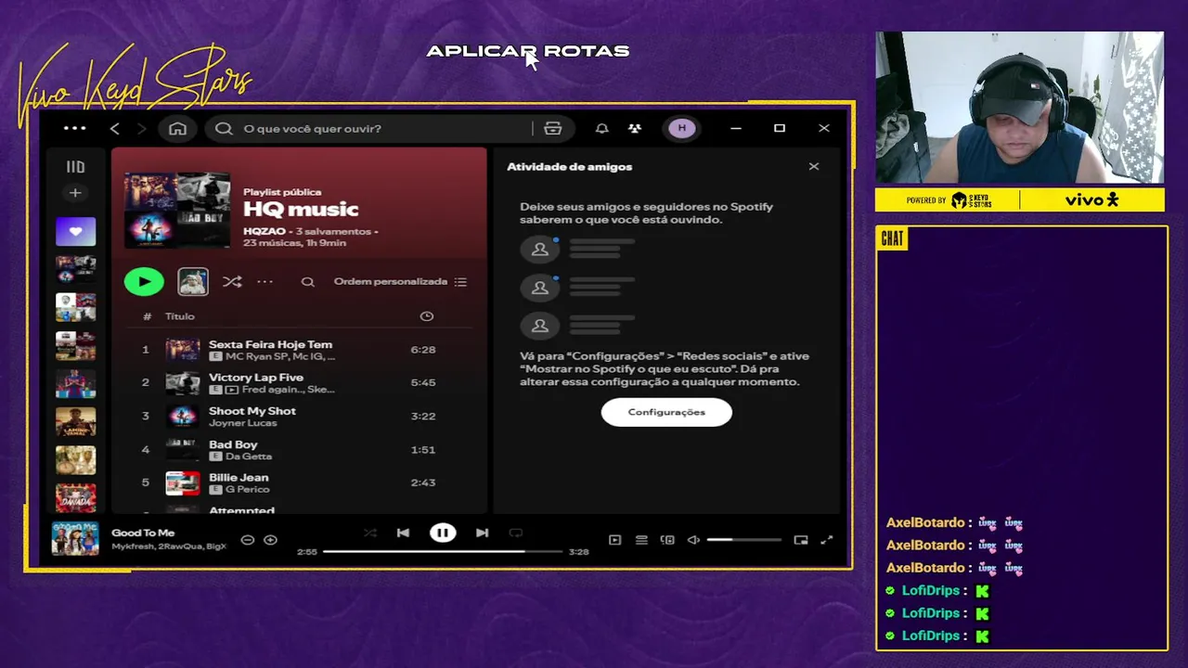This screenshot has height=668, width=1188.
Task: Open the mini player icon
Action: [801, 540]
